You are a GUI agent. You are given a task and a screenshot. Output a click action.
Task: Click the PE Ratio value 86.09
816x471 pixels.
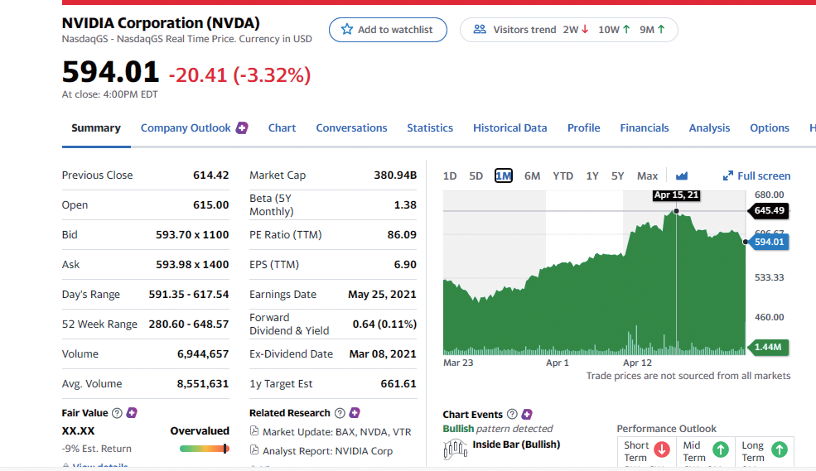coord(402,234)
